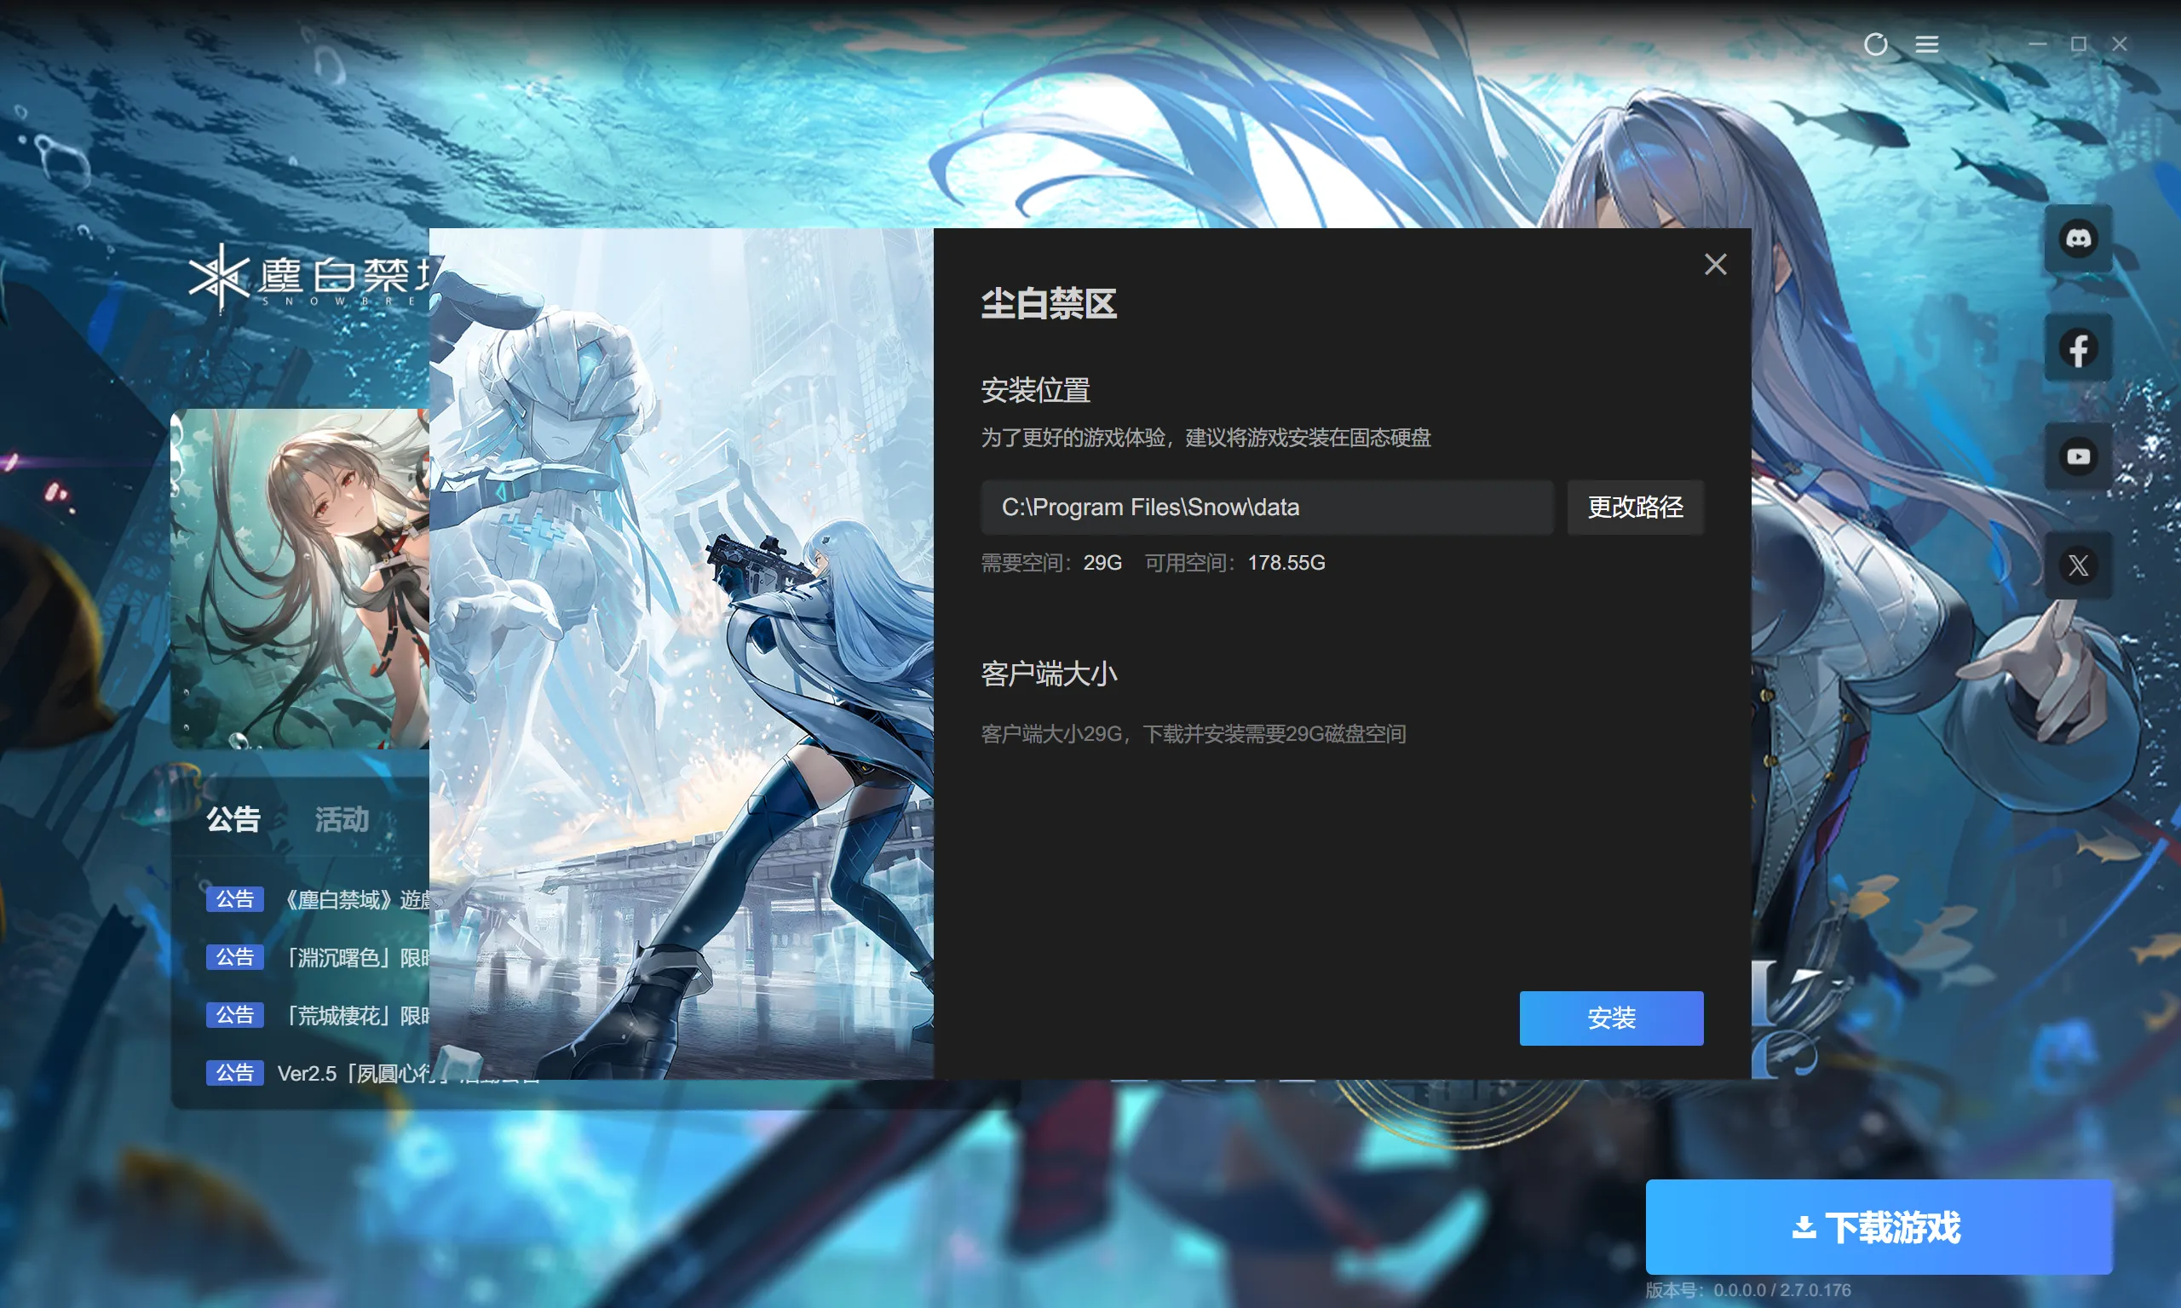Open the X (Twitter) social icon
This screenshot has width=2181, height=1308.
coord(2078,565)
